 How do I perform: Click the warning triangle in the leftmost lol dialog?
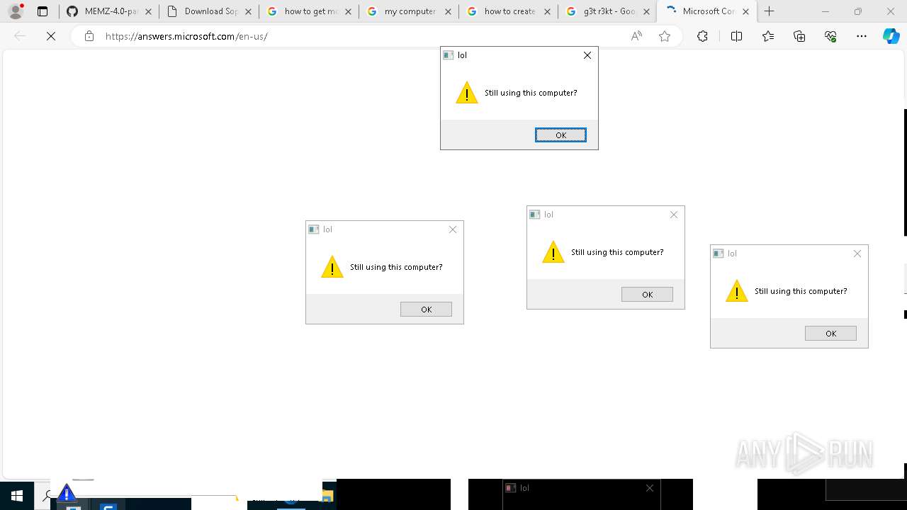(332, 267)
